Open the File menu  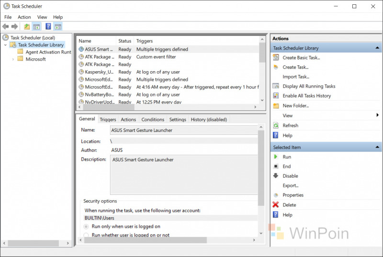click(x=8, y=17)
